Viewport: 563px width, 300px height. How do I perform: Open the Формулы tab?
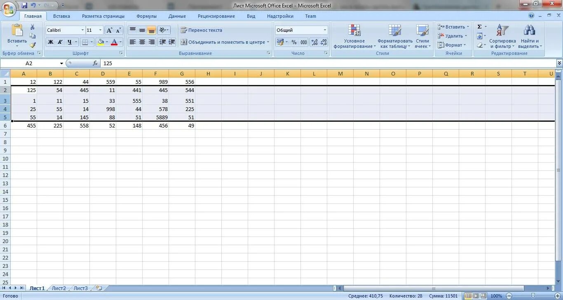tap(147, 16)
